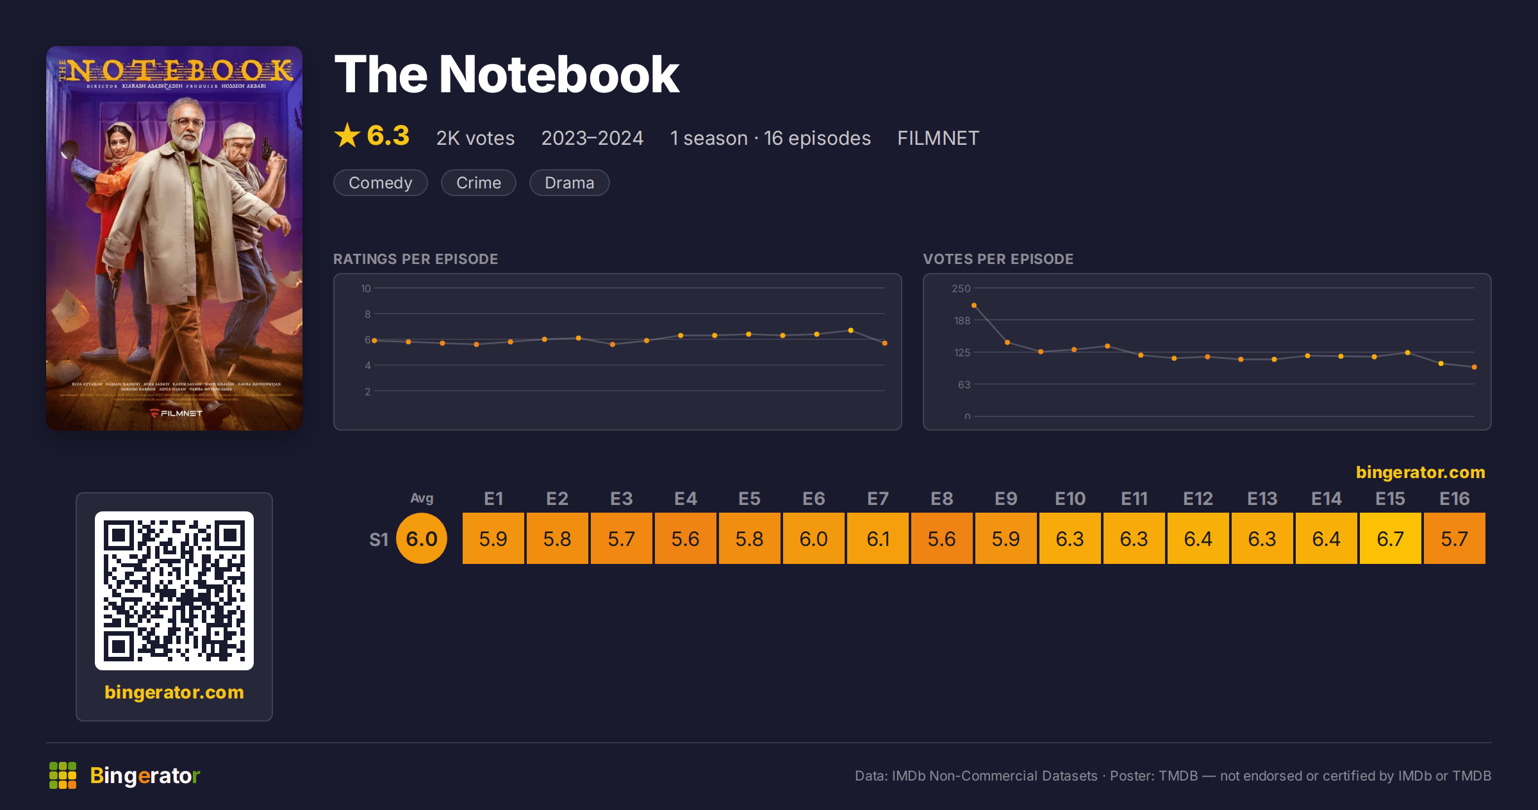Open The Notebook poster thumbnail
The width and height of the screenshot is (1538, 810).
pos(174,238)
